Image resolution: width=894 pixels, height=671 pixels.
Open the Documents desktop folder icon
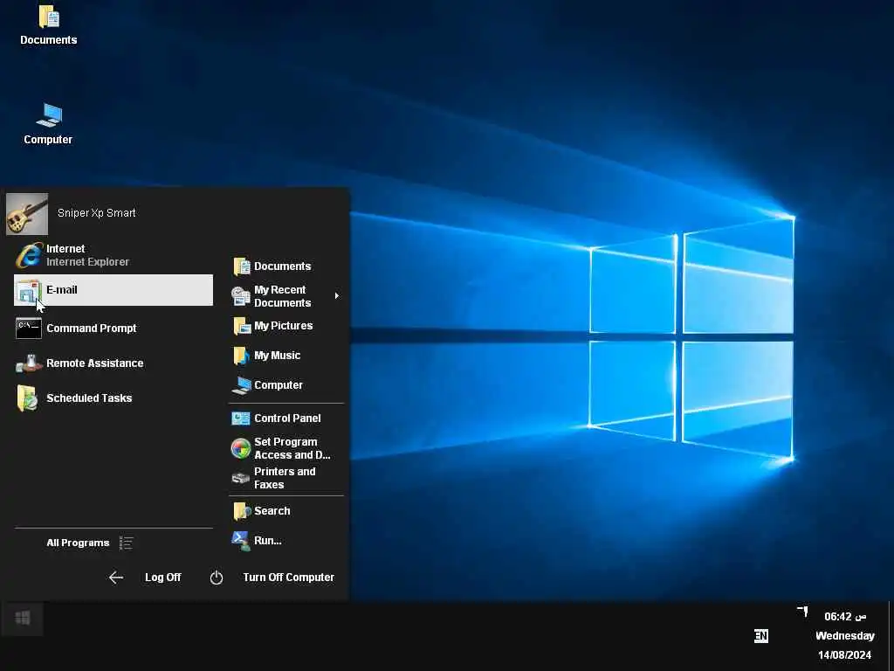point(49,17)
